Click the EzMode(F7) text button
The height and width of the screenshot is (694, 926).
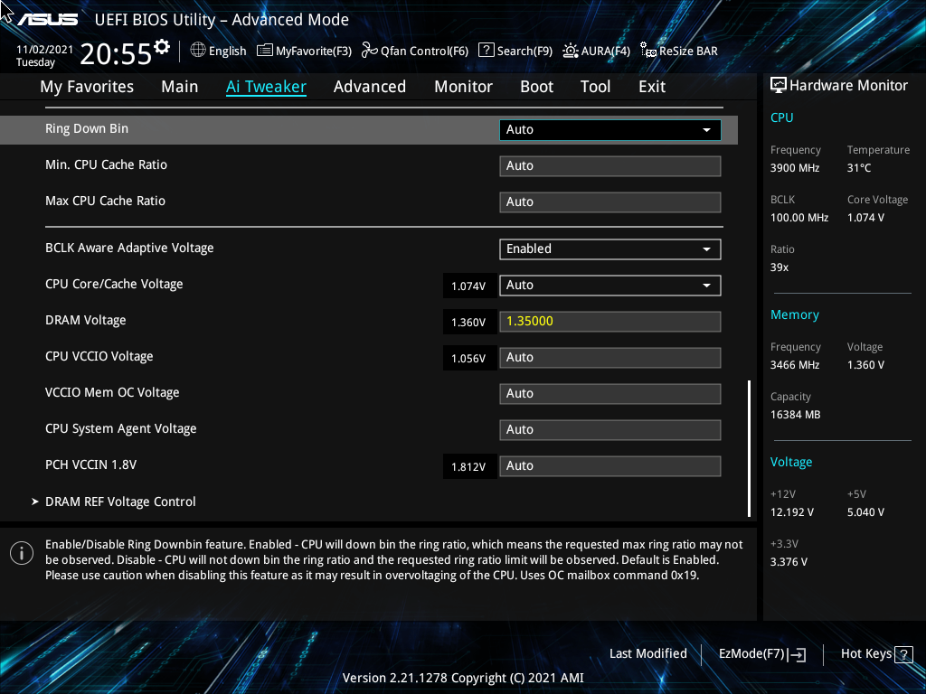tap(751, 653)
